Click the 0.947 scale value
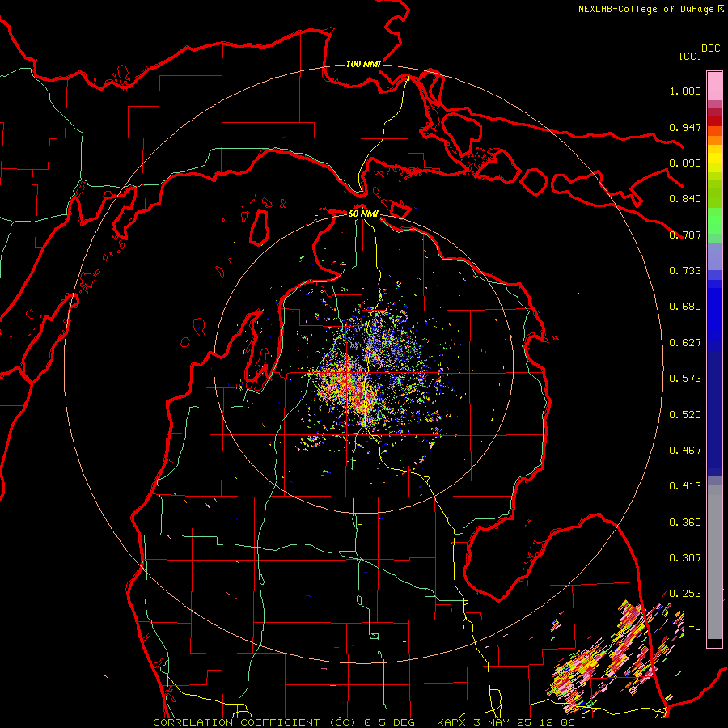This screenshot has width=728, height=728. [685, 127]
